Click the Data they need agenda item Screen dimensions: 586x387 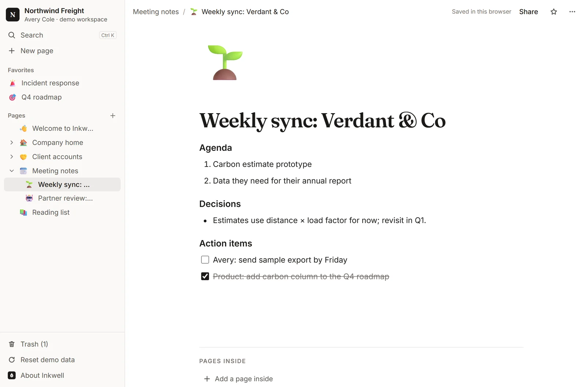(x=282, y=181)
